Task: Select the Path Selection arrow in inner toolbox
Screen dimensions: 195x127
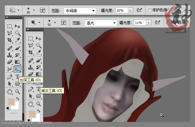Action: (x=31, y=96)
